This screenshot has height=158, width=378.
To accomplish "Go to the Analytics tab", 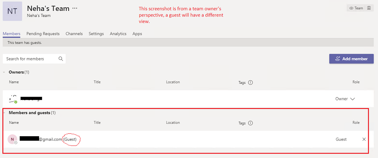I will coord(118,34).
